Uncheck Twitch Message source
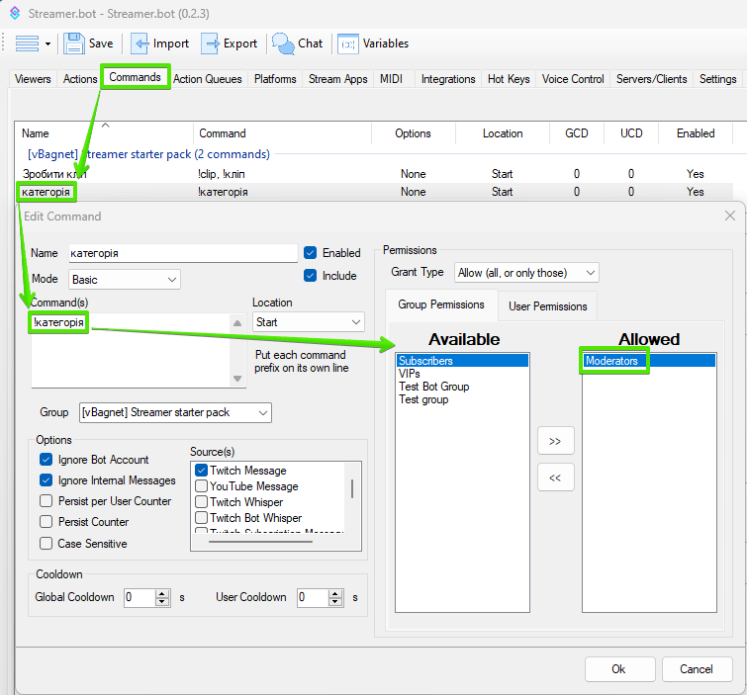Screen dimensions: 747x695 point(201,471)
